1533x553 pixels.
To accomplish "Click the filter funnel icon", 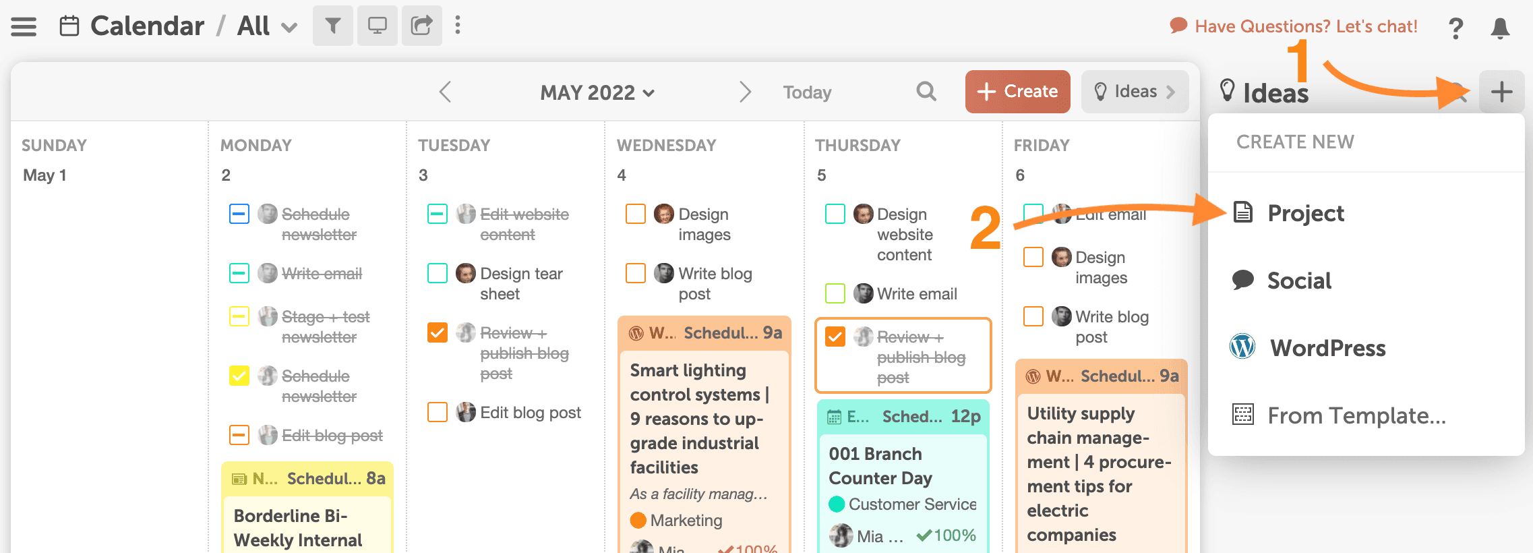I will [x=332, y=26].
